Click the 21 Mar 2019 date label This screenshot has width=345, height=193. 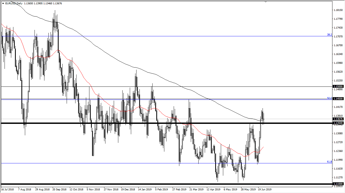coord(196,189)
